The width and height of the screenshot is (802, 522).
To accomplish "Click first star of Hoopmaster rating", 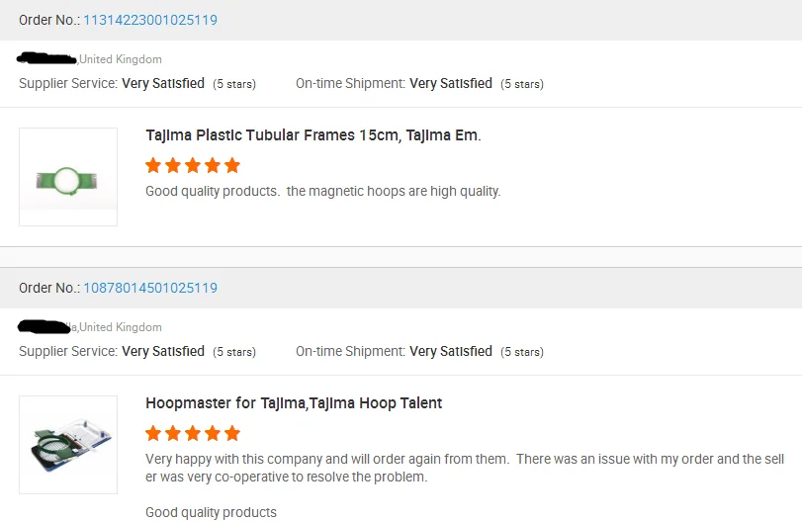I will coord(153,433).
